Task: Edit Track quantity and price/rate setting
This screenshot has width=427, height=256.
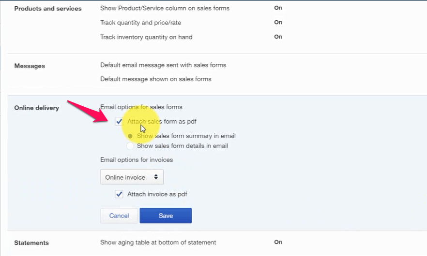Action: (x=140, y=23)
